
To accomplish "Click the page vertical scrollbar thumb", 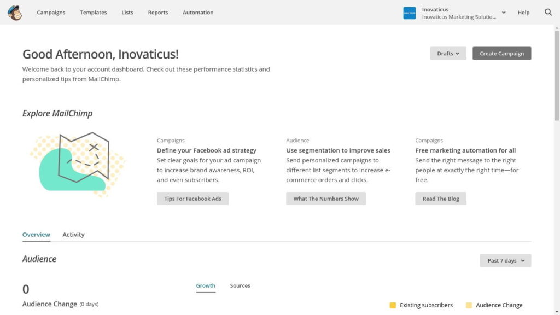I will (x=556, y=75).
